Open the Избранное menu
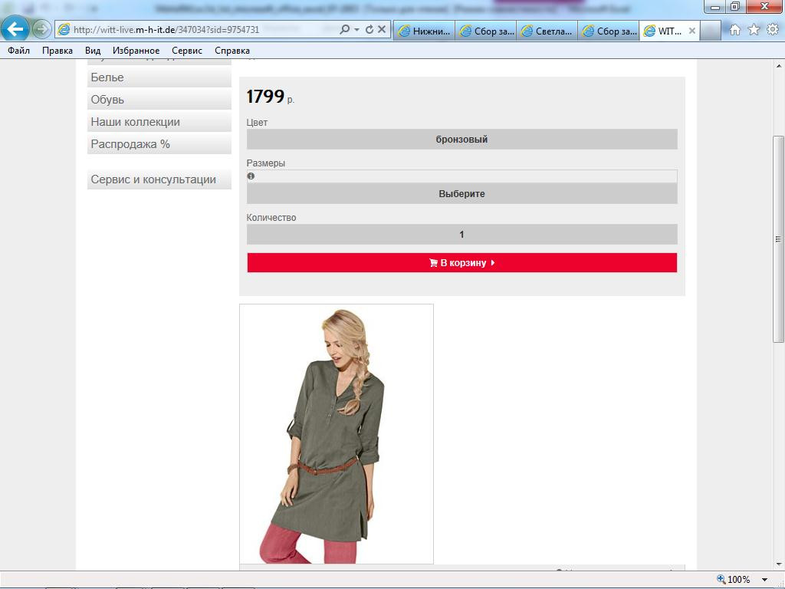Image resolution: width=785 pixels, height=589 pixels. [136, 51]
